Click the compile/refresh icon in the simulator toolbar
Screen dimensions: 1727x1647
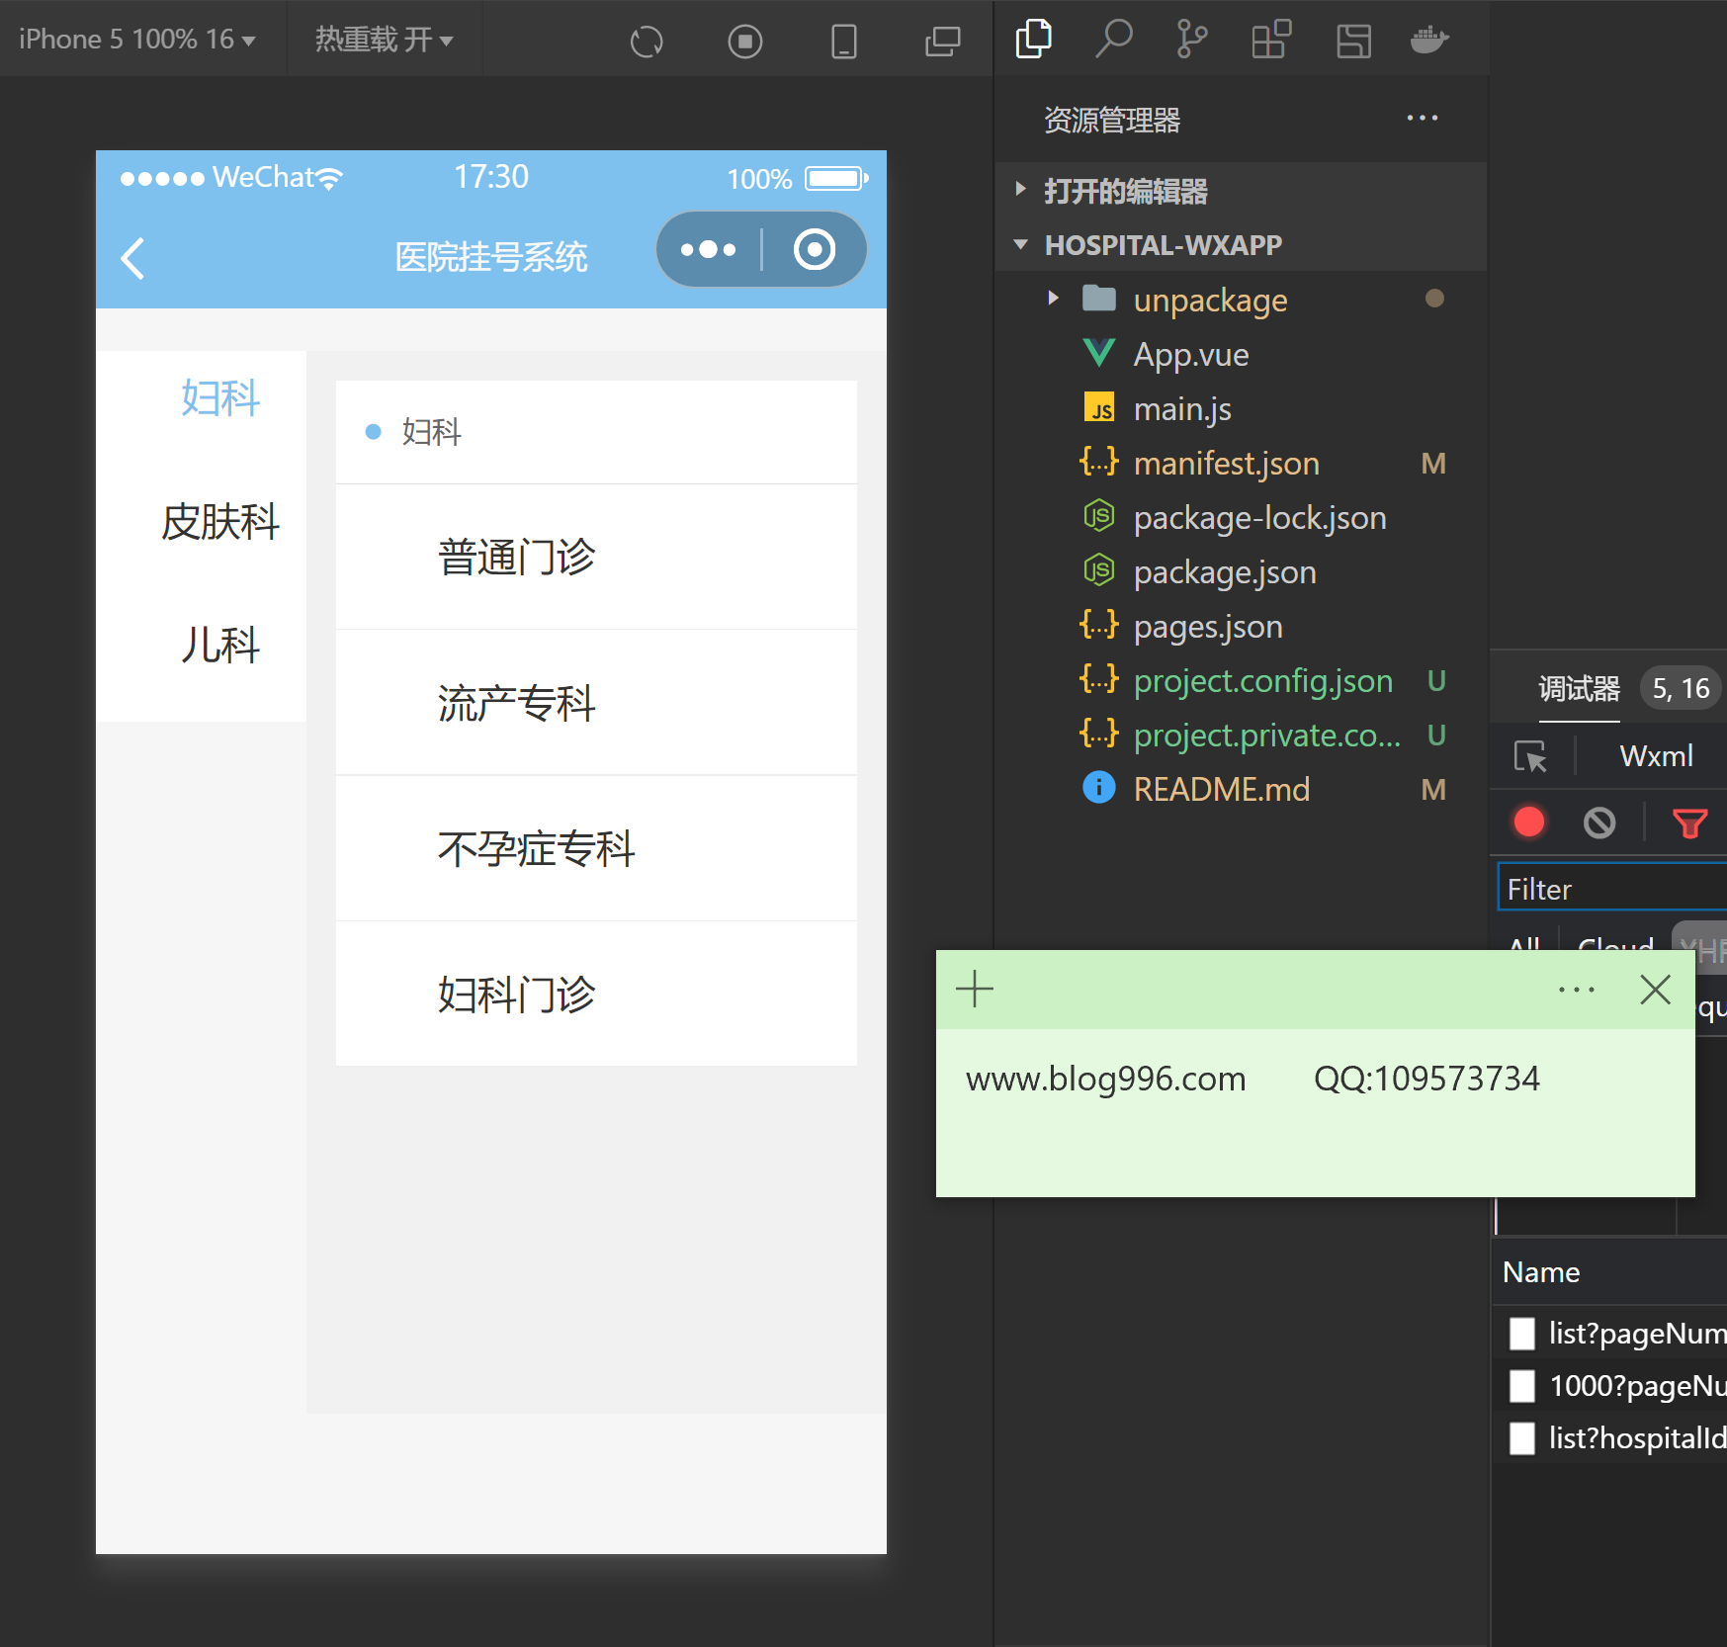tap(647, 41)
